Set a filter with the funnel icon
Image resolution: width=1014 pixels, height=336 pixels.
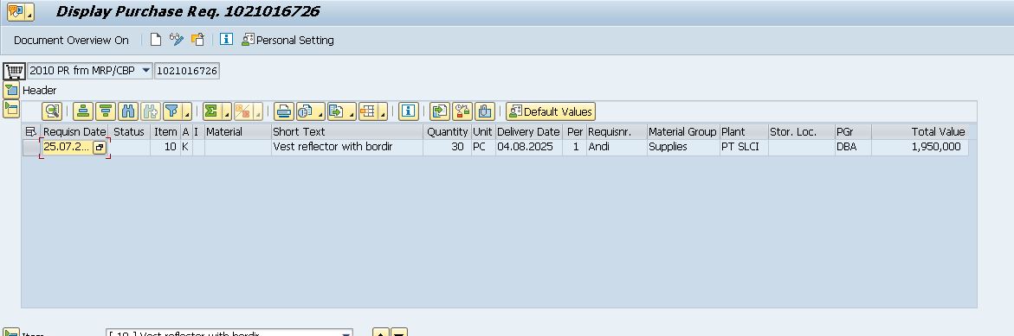[x=171, y=111]
